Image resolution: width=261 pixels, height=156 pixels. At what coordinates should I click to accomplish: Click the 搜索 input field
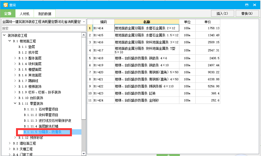(x=44, y=28)
